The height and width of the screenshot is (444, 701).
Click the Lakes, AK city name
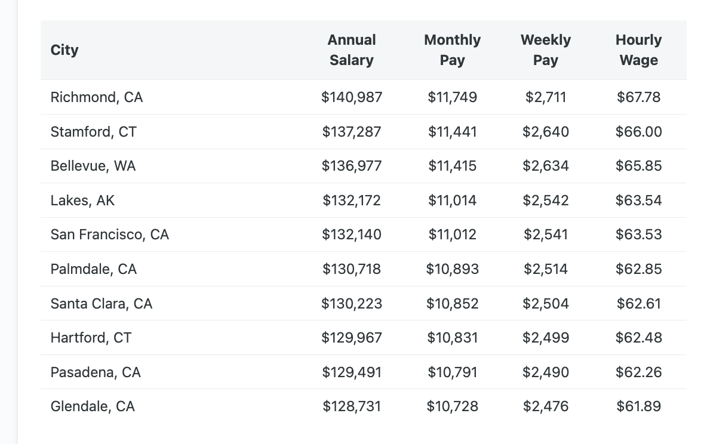point(82,201)
